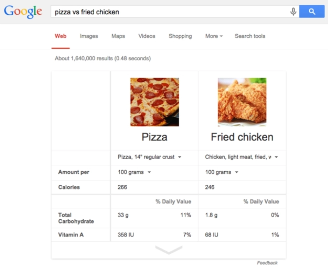
Task: Click the Feedback link
Action: click(267, 263)
